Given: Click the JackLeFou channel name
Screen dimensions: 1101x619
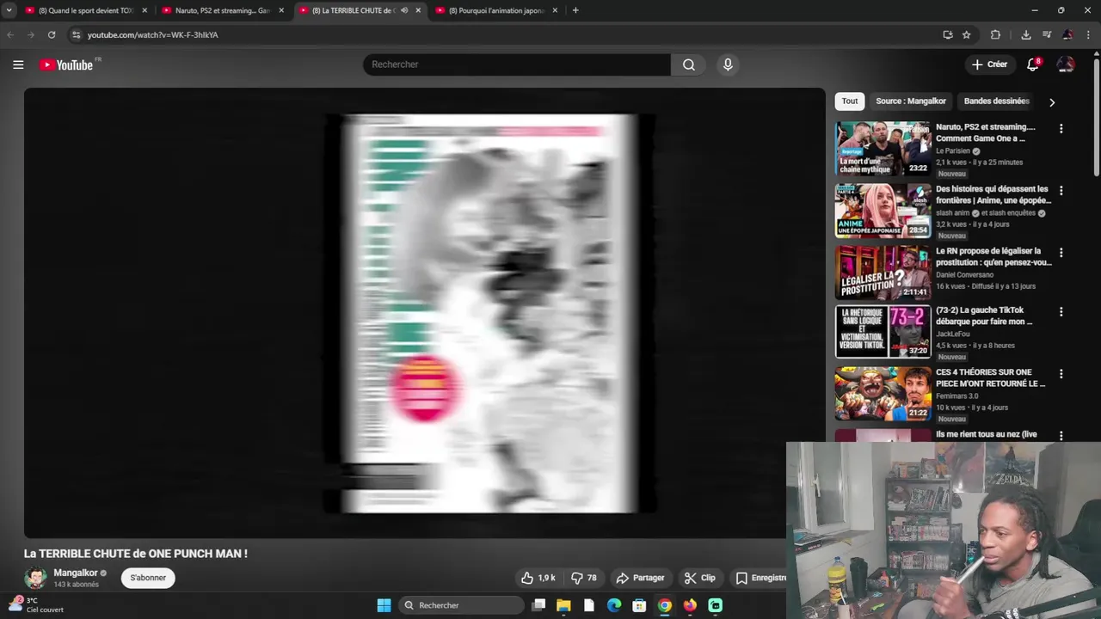Looking at the screenshot, I should pyautogui.click(x=954, y=334).
